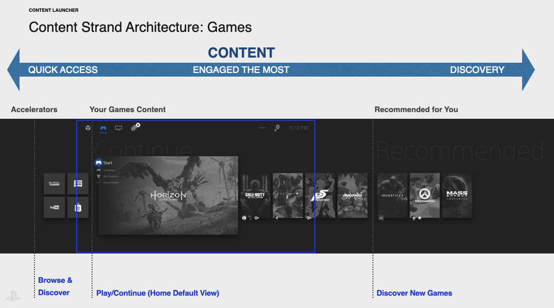The image size is (554, 308).
Task: Select the Destiny 2 game tile
Action: (x=288, y=195)
